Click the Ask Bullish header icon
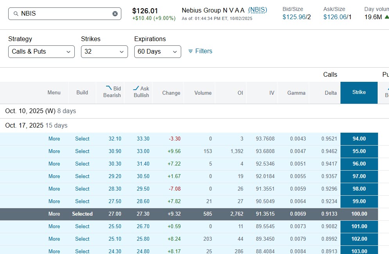The width and height of the screenshot is (389, 254). 136,88
